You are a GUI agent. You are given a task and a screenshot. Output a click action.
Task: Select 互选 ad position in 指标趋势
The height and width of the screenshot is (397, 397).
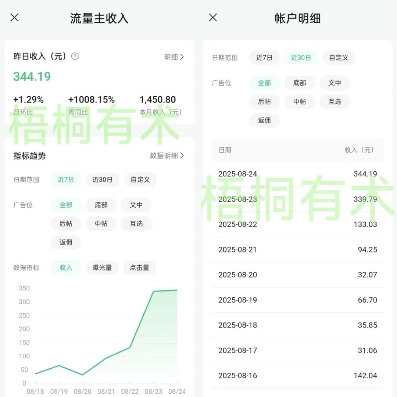(x=136, y=223)
